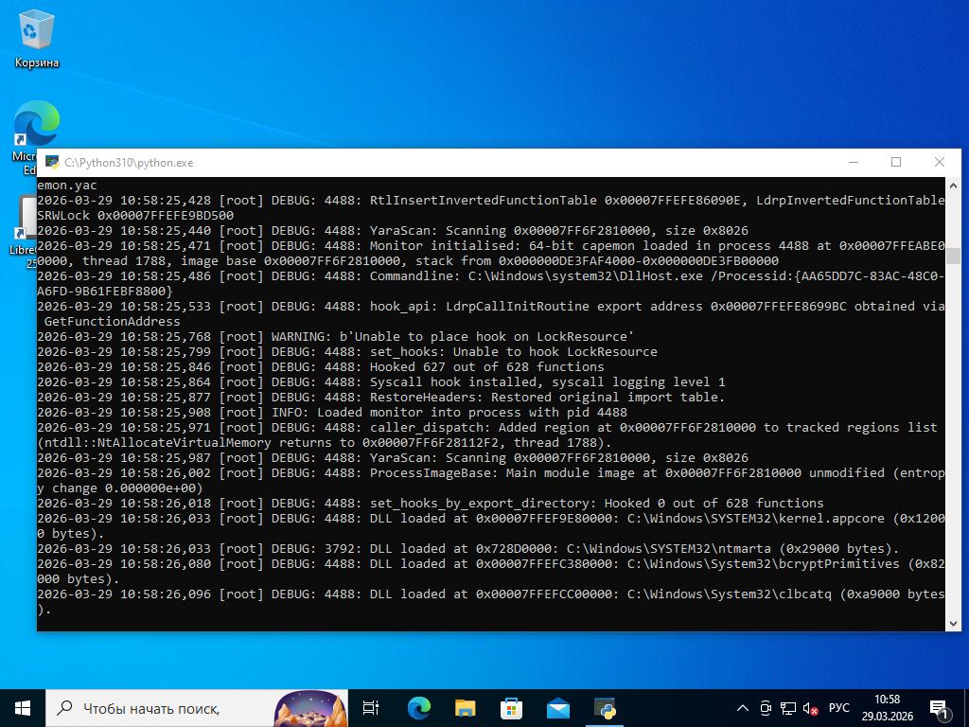
Task: Open Task View from the taskbar
Action: 371,708
